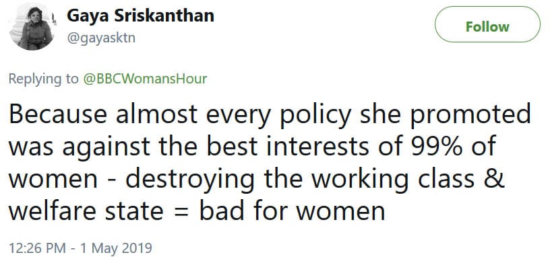Open the 12:26 PM tweet timestamp

pos(37,248)
